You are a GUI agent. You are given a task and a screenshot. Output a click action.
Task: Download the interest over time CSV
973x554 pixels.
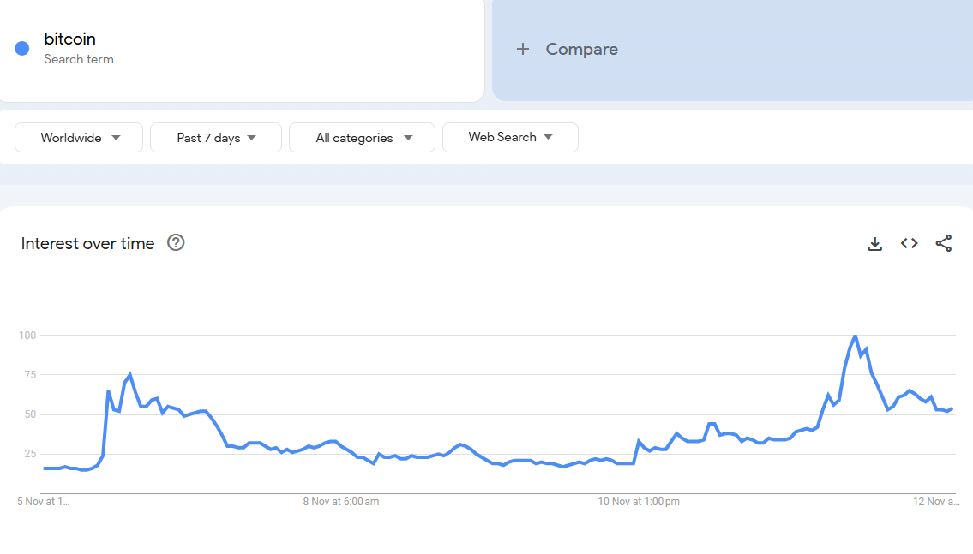click(874, 244)
